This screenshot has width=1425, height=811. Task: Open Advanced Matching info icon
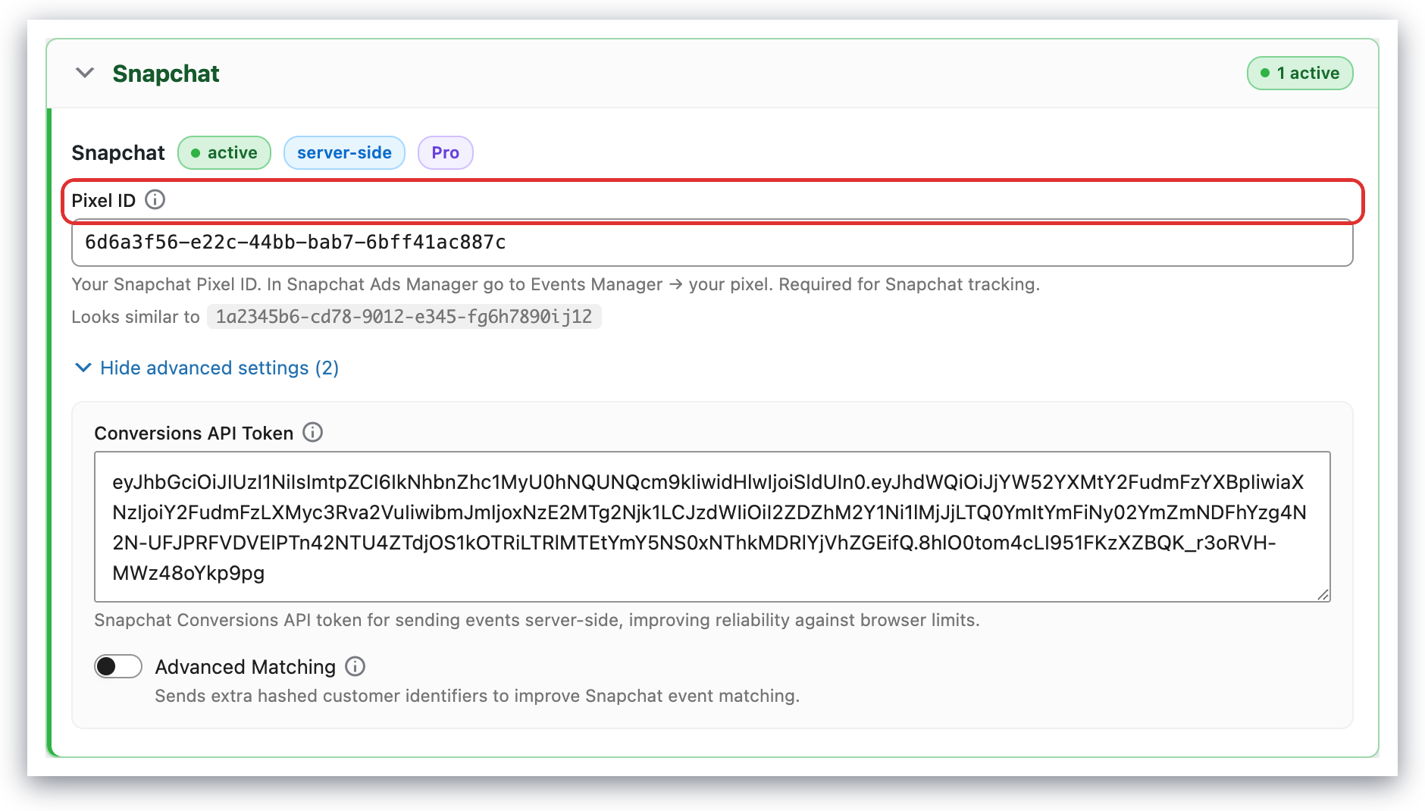355,666
